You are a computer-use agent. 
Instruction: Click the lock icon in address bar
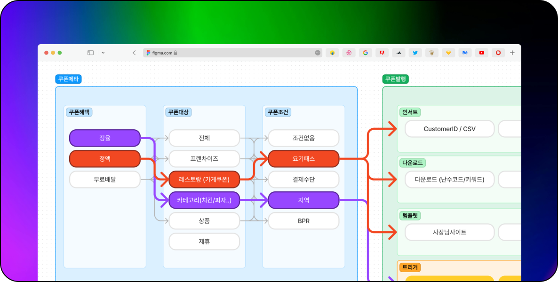click(x=175, y=53)
